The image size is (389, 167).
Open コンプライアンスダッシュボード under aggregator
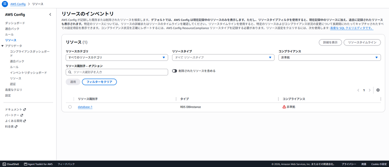30,54
